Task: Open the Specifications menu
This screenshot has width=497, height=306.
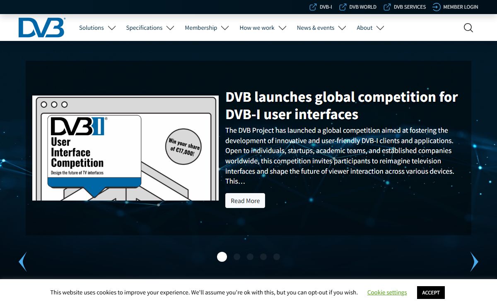Action: click(144, 28)
